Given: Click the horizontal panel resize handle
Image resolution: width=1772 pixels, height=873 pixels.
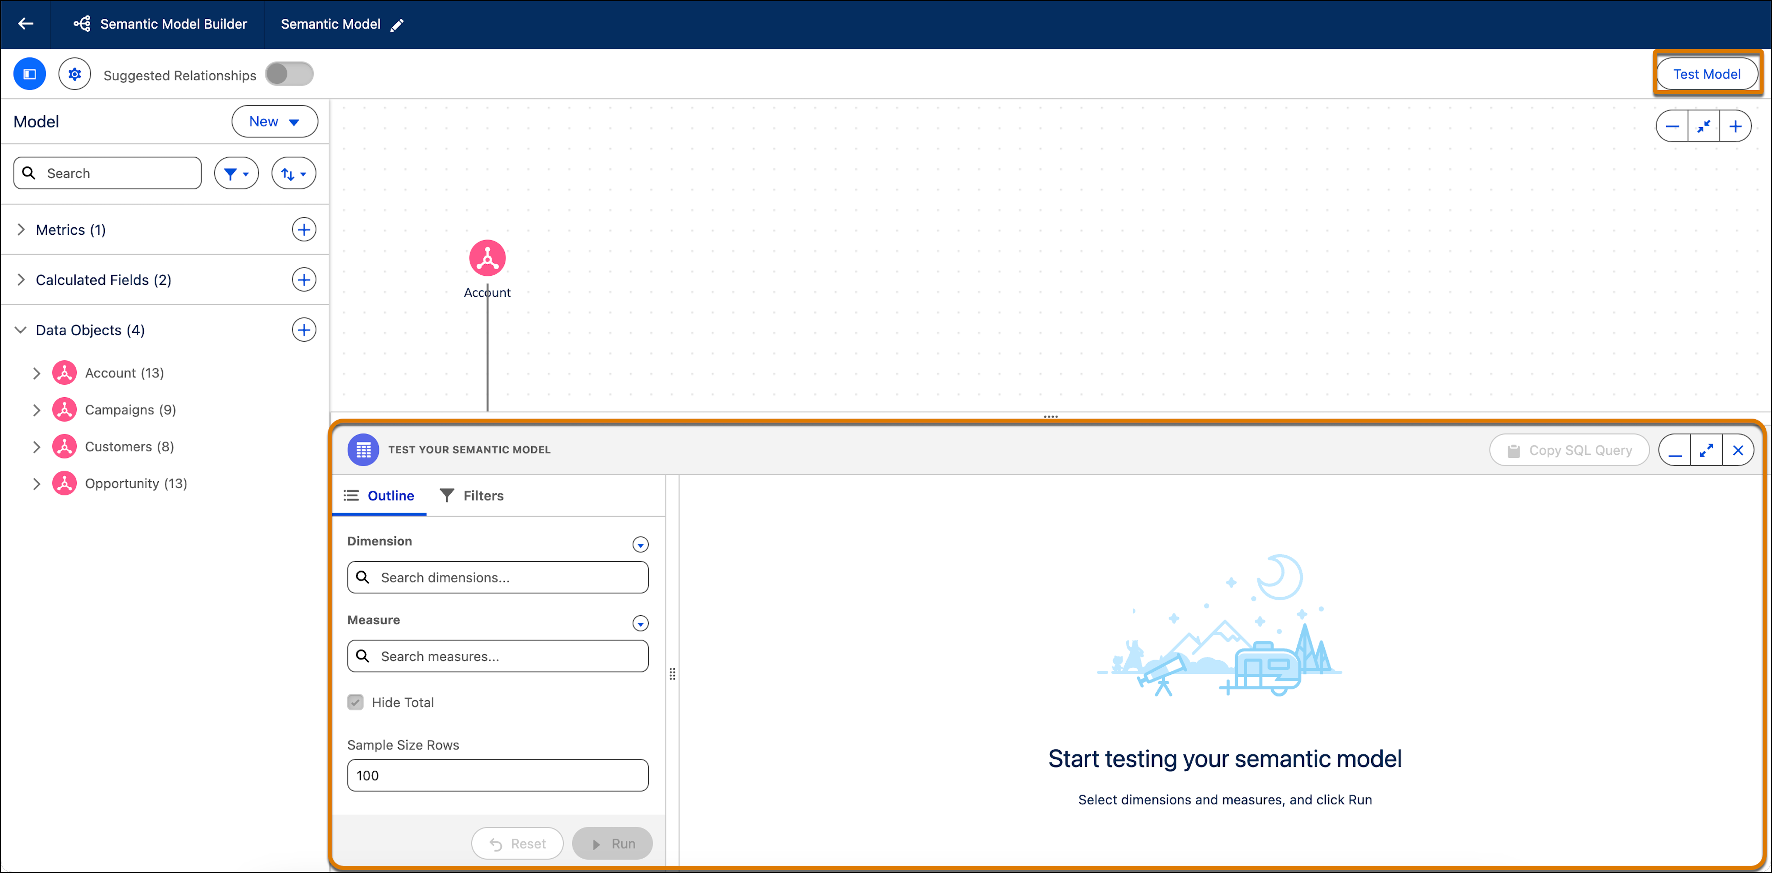Looking at the screenshot, I should 1050,416.
